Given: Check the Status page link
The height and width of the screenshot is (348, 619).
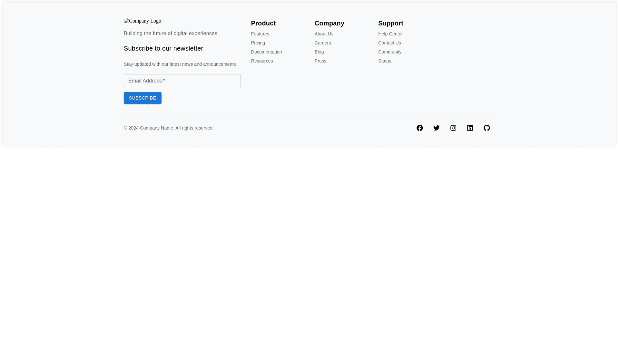Looking at the screenshot, I should [384, 61].
